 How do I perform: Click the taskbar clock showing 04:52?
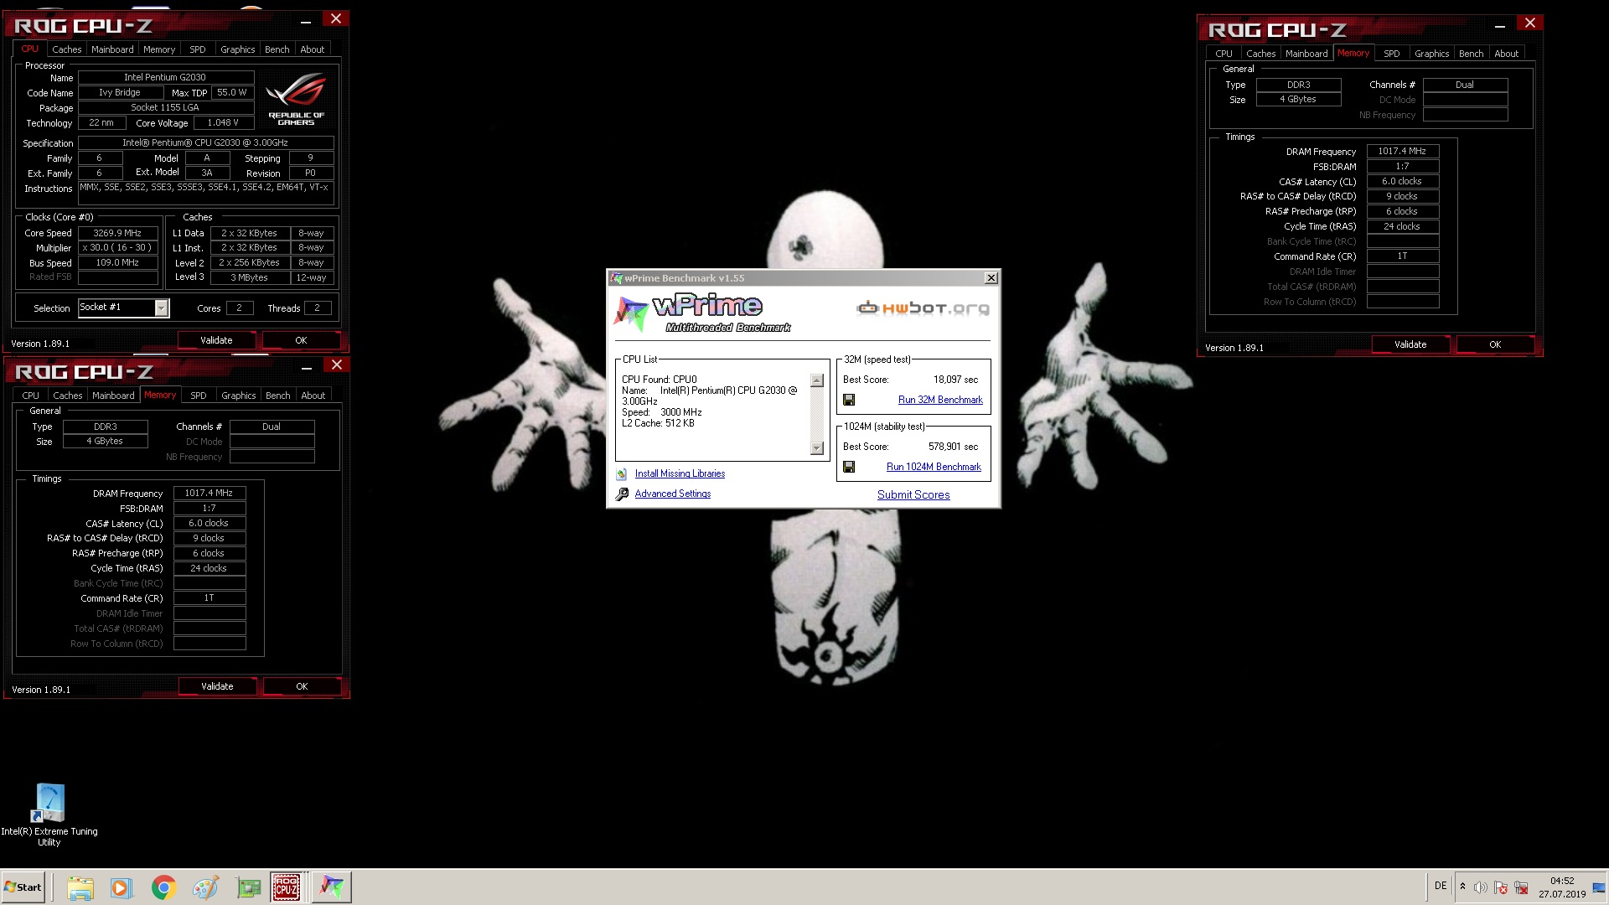pyautogui.click(x=1561, y=887)
